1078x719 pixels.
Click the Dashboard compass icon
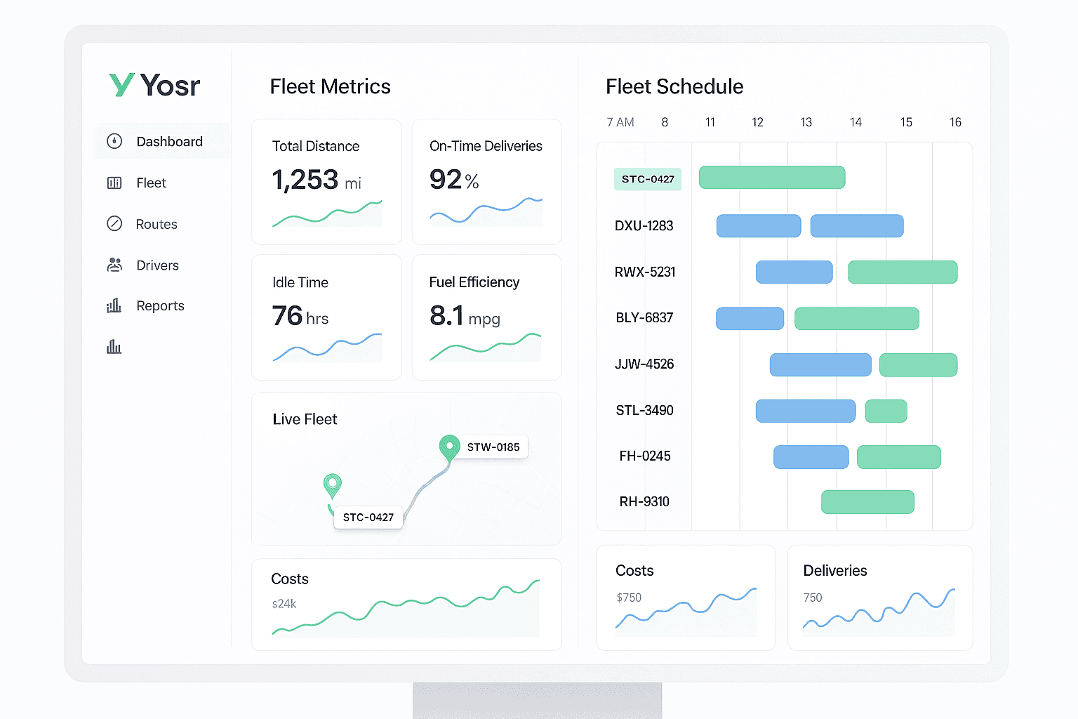[x=114, y=141]
